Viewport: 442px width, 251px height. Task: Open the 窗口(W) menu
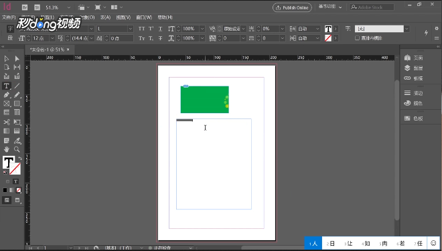pos(144,17)
